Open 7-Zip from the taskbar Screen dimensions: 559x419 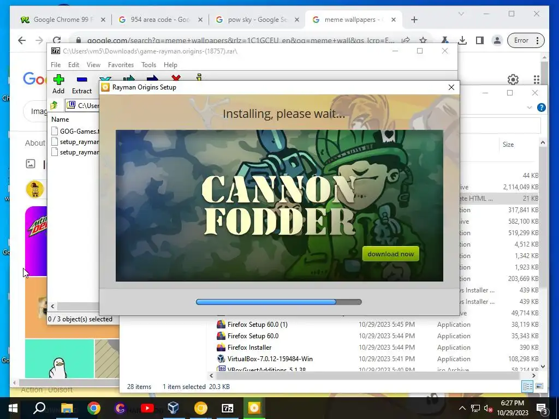(227, 408)
